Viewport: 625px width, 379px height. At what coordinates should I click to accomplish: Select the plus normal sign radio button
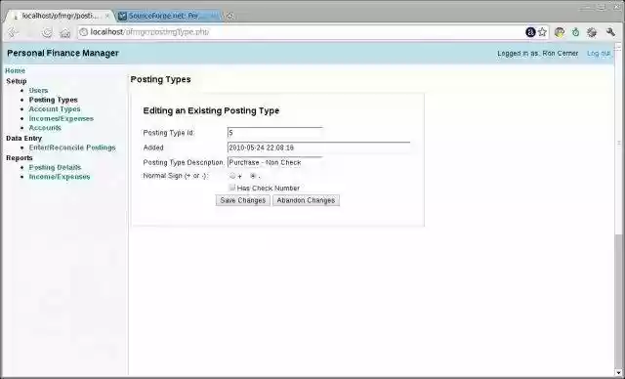232,176
